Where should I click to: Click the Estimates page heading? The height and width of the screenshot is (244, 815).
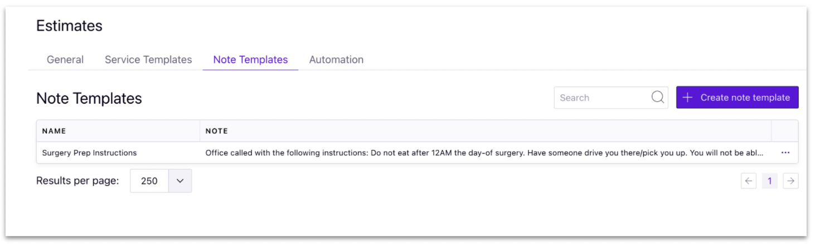(x=69, y=26)
